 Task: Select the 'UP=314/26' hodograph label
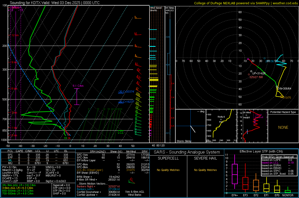[x=259, y=73]
